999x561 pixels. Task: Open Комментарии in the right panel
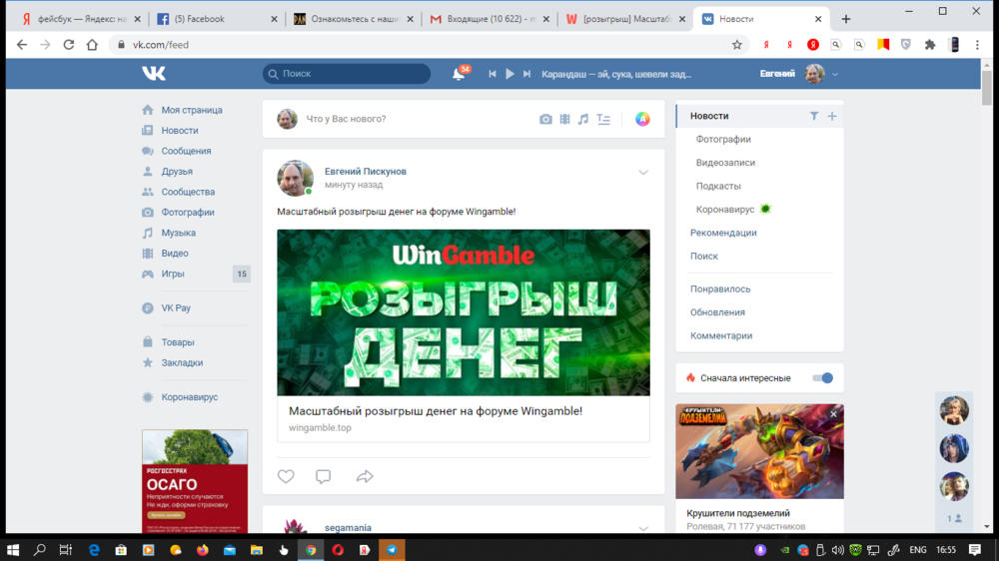pyautogui.click(x=721, y=335)
